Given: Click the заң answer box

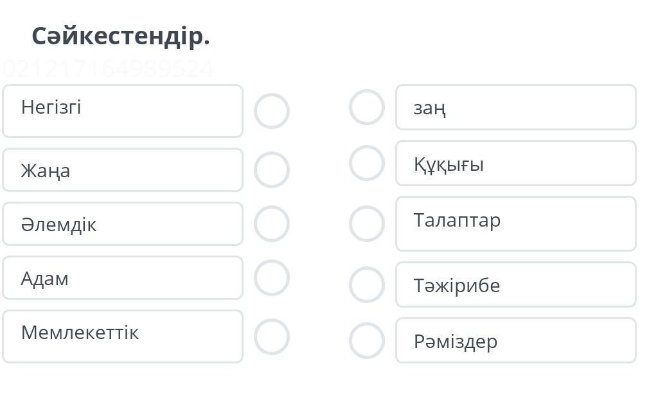Looking at the screenshot, I should (516, 107).
